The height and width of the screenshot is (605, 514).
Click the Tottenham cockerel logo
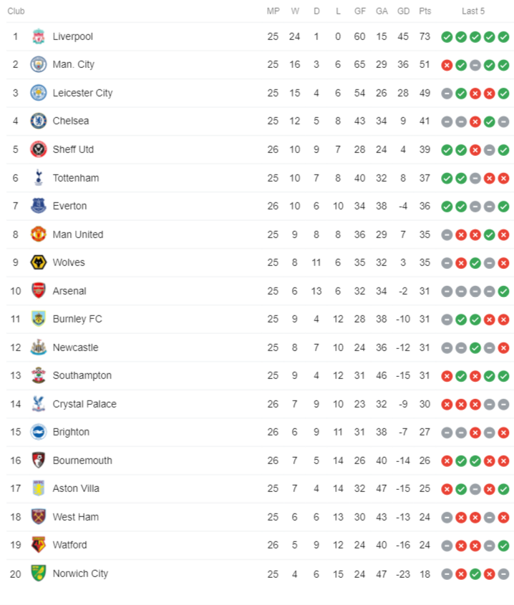click(x=38, y=177)
